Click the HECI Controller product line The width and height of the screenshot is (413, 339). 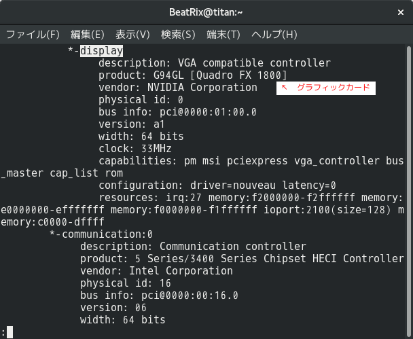point(242,259)
